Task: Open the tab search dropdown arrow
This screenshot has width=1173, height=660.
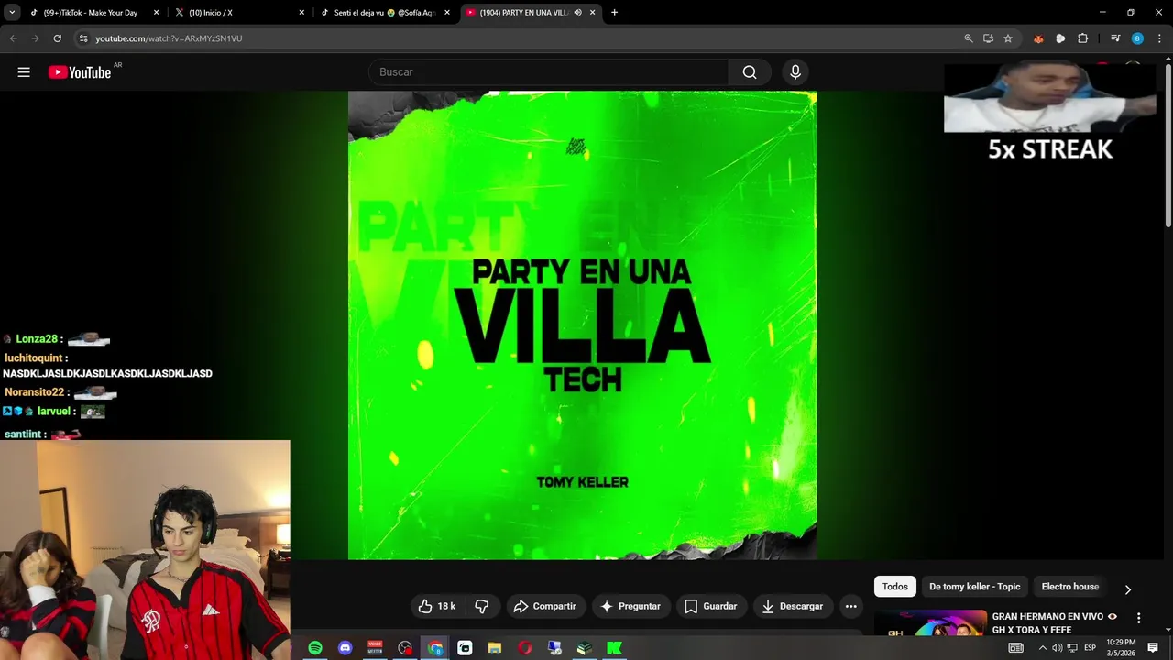Action: [x=12, y=13]
